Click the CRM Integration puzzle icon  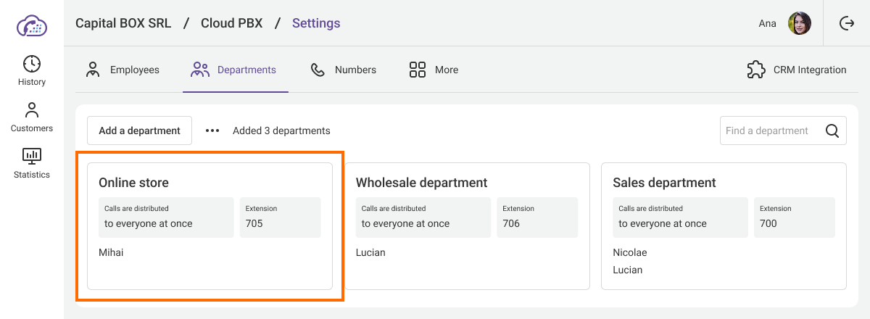pyautogui.click(x=756, y=70)
